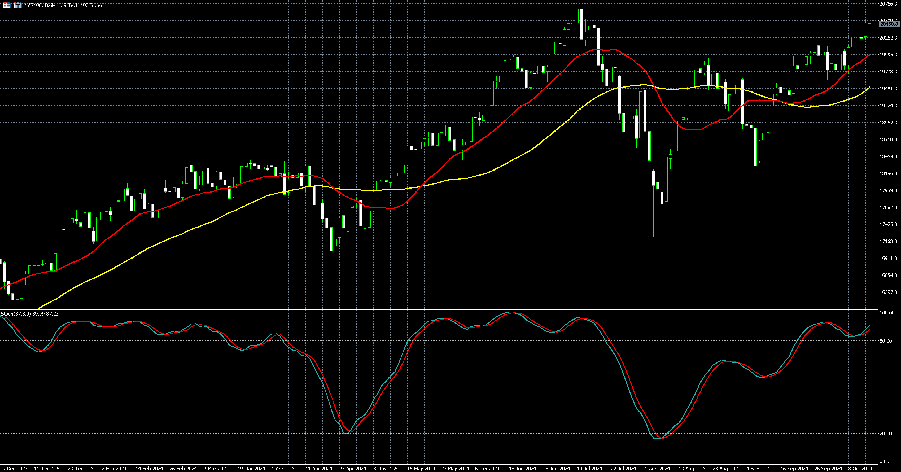The height and width of the screenshot is (472, 901).
Task: Click the current price tag 20460.8
Action: 889,24
